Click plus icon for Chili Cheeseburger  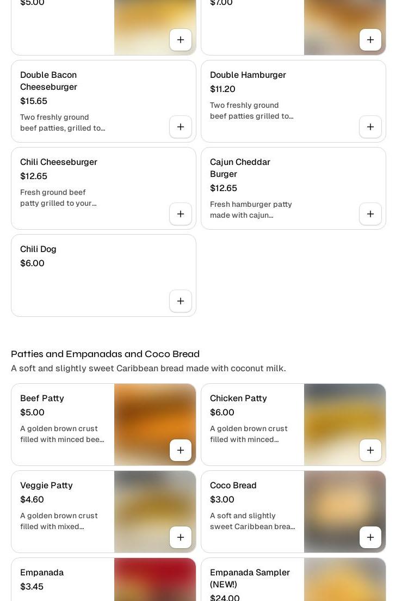pyautogui.click(x=181, y=214)
